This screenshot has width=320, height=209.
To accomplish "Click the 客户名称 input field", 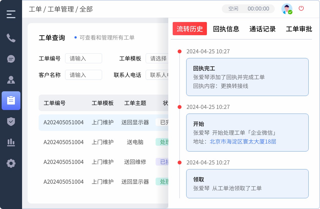I will 84,75.
